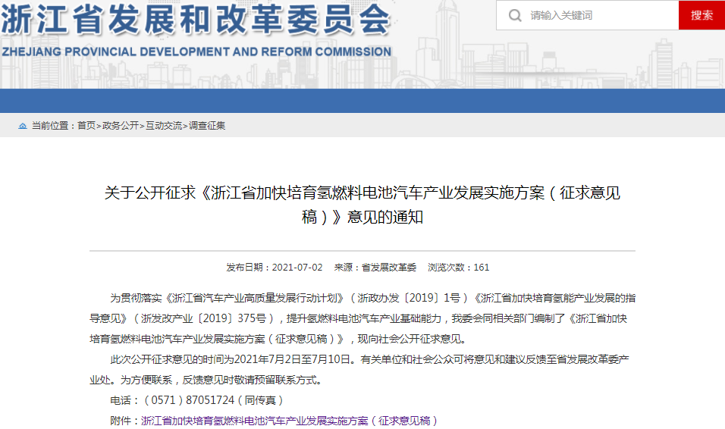
Task: Click the blue navigation bar
Action: pyautogui.click(x=362, y=101)
